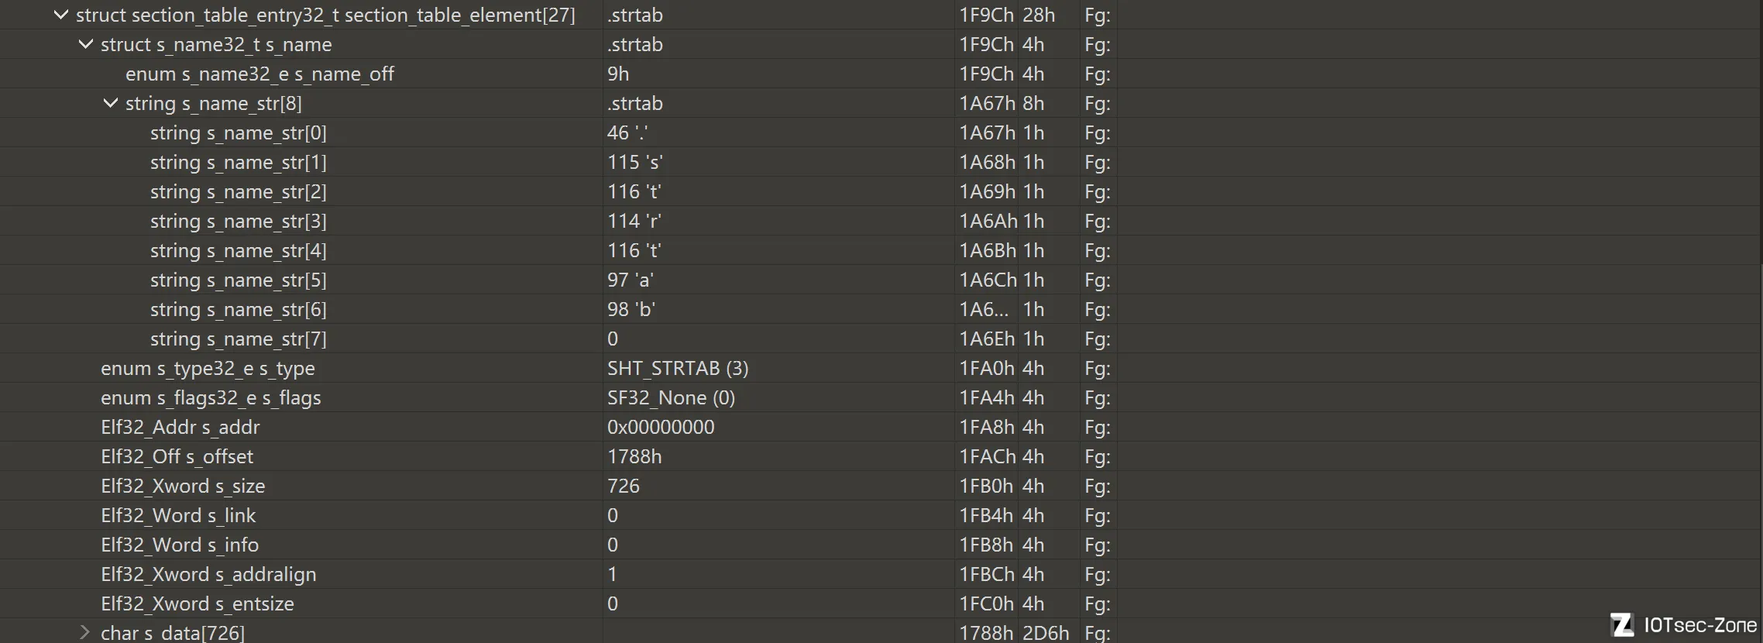Click the 1788h s_offset value cell

634,456
